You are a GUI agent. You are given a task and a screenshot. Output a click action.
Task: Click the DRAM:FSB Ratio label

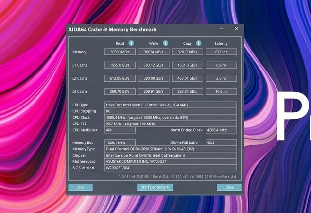[x=184, y=142]
